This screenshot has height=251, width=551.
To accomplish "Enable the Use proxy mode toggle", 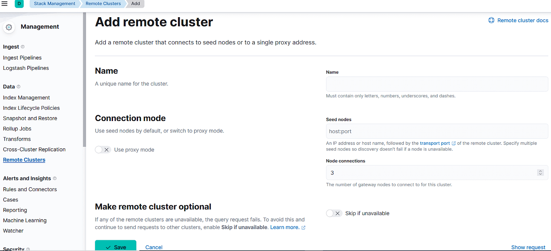I will click(x=103, y=150).
